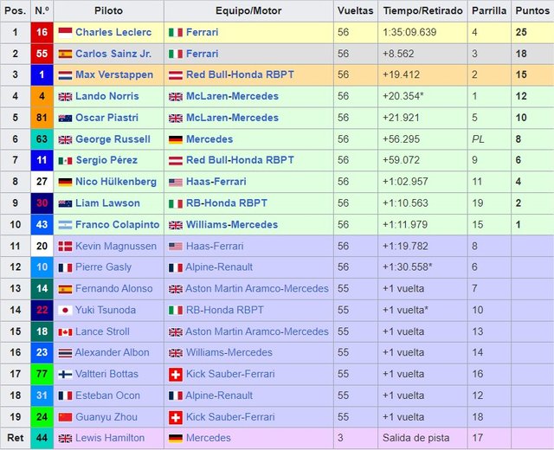Click grid value 19 in Lawson row
Screen dimensions: 554x450
(x=478, y=203)
